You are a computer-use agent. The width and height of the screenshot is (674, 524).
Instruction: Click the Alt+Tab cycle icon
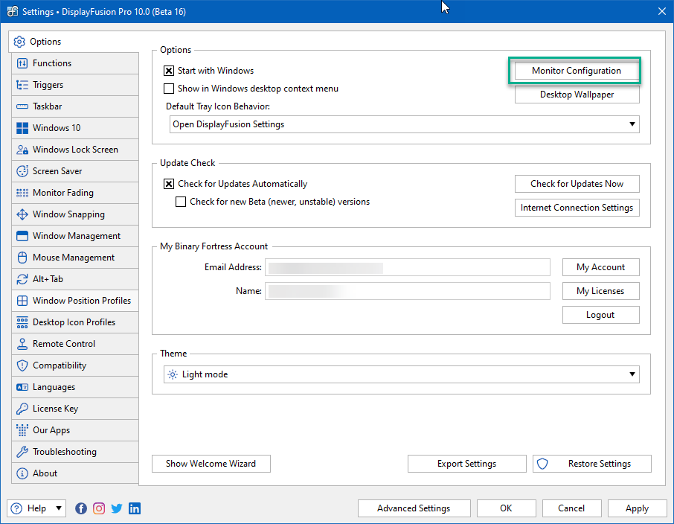click(x=22, y=279)
